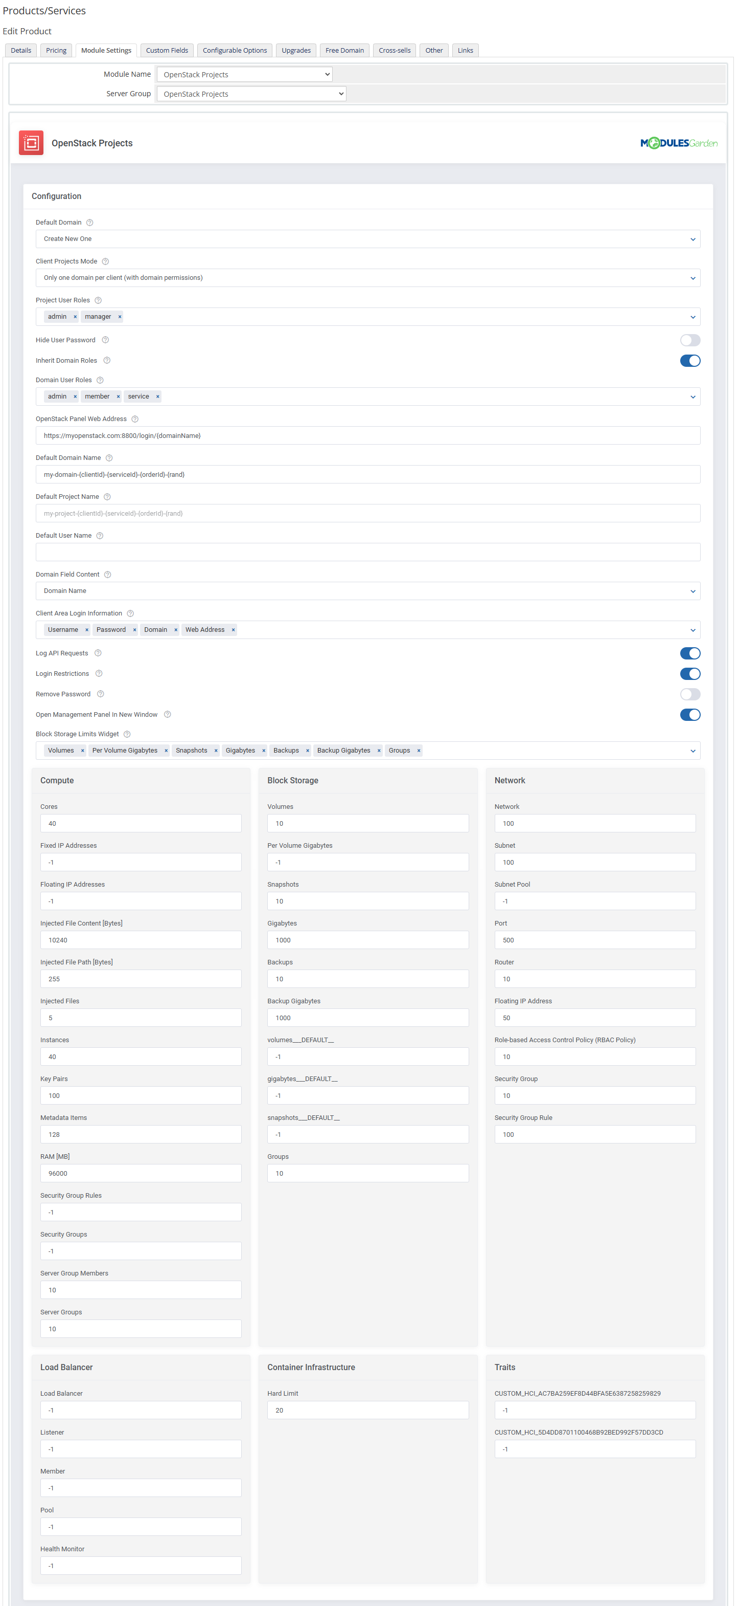Remove the Password login information tag
739x1606 pixels.
click(x=134, y=630)
